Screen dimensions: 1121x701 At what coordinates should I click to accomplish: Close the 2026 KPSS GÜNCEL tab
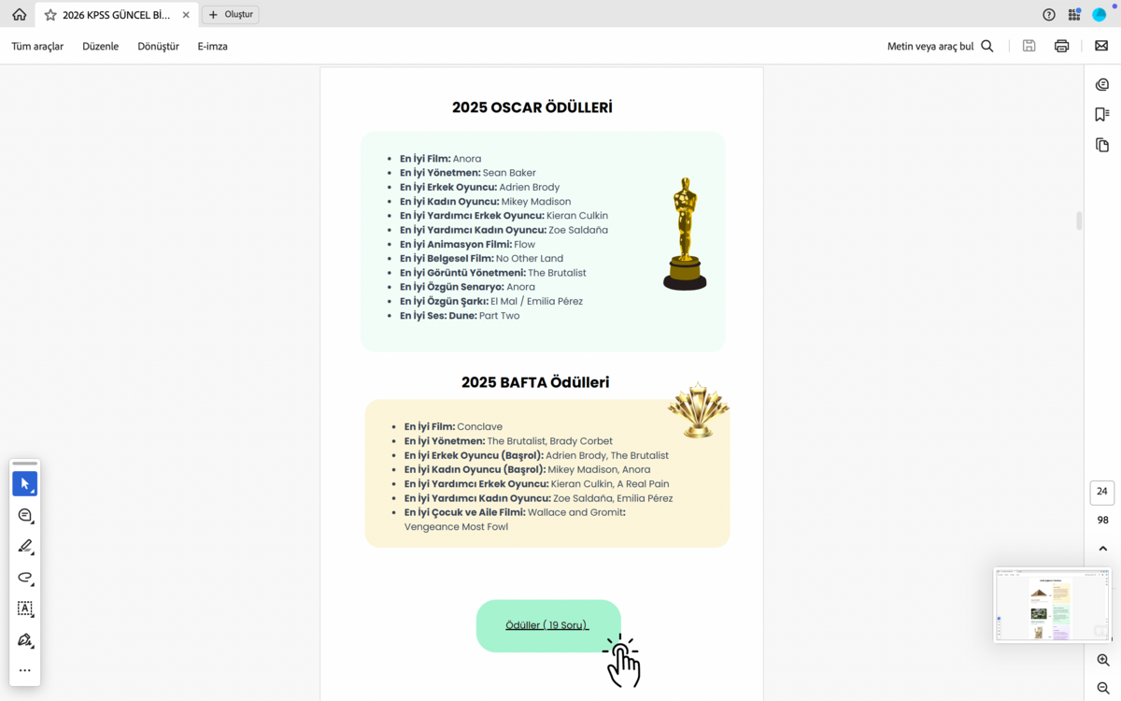186,15
